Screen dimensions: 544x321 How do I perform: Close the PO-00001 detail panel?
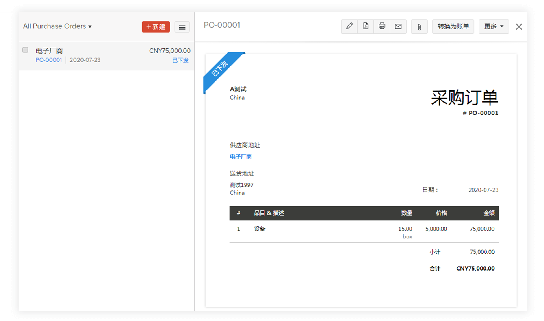point(519,27)
